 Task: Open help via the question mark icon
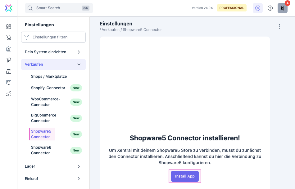click(270, 8)
